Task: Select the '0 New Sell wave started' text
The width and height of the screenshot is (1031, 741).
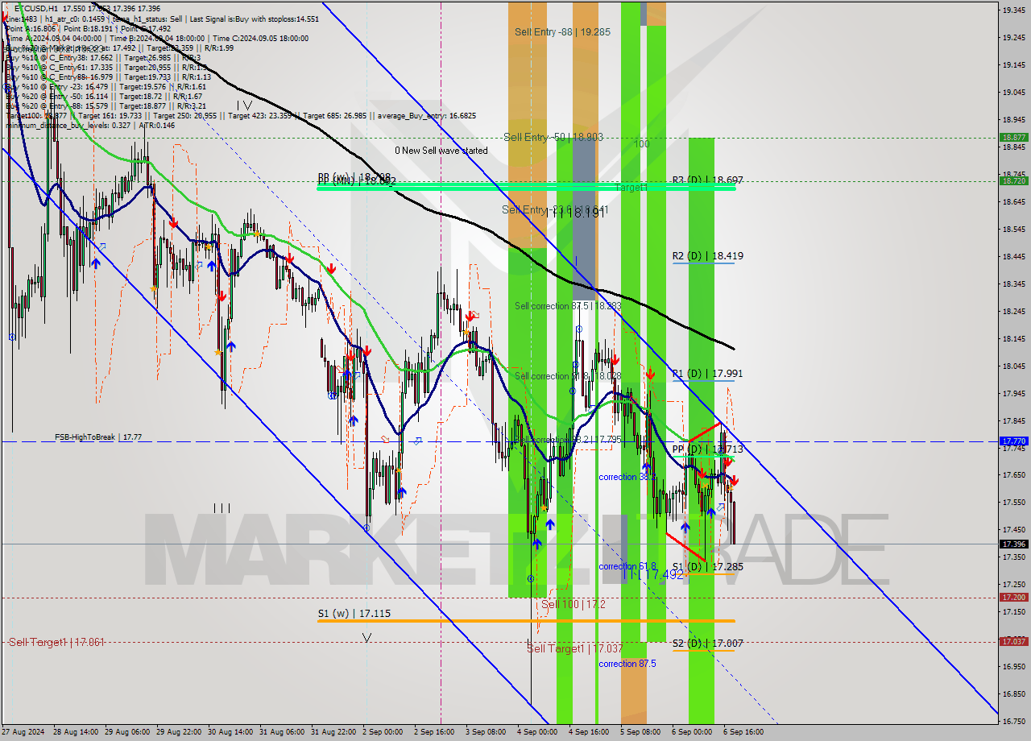Action: pyautogui.click(x=441, y=151)
